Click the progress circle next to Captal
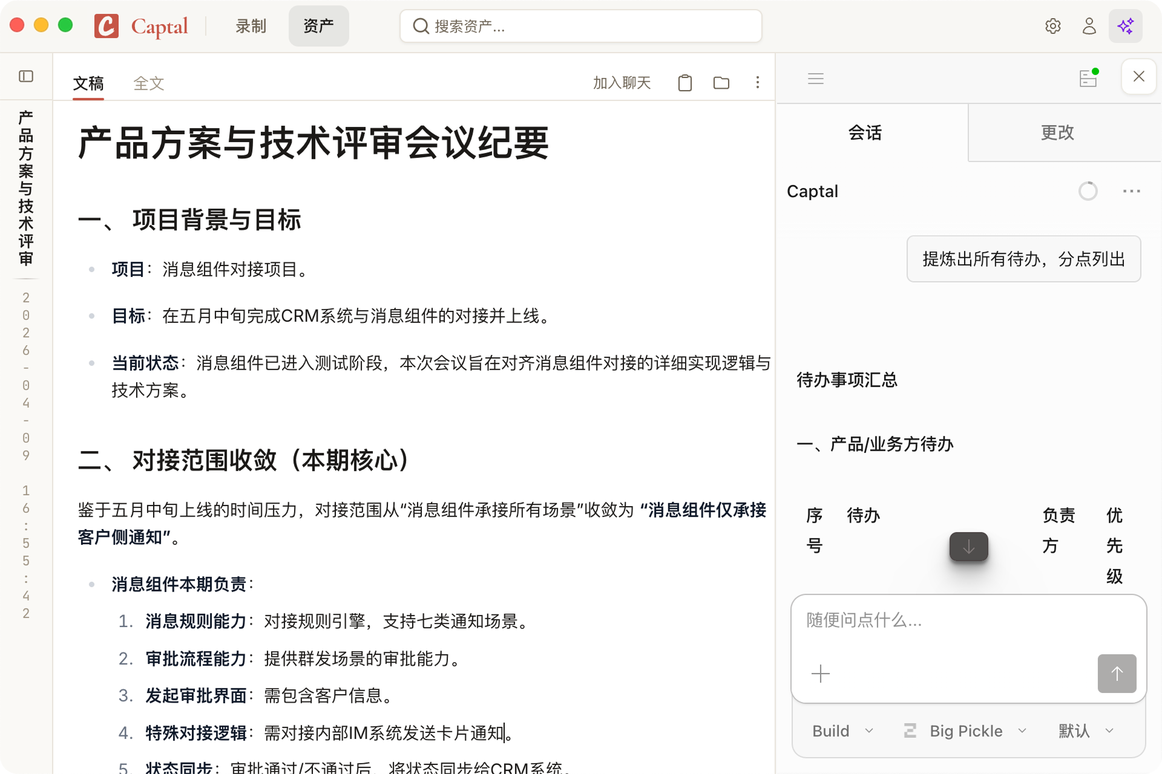 [x=1088, y=191]
